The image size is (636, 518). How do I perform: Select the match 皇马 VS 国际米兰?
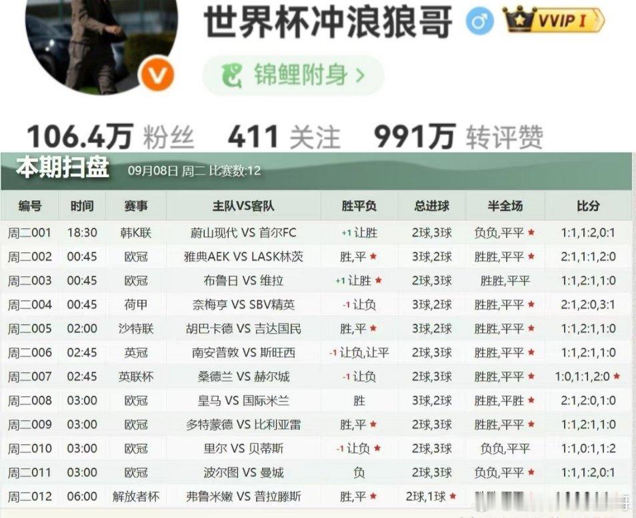[243, 401]
